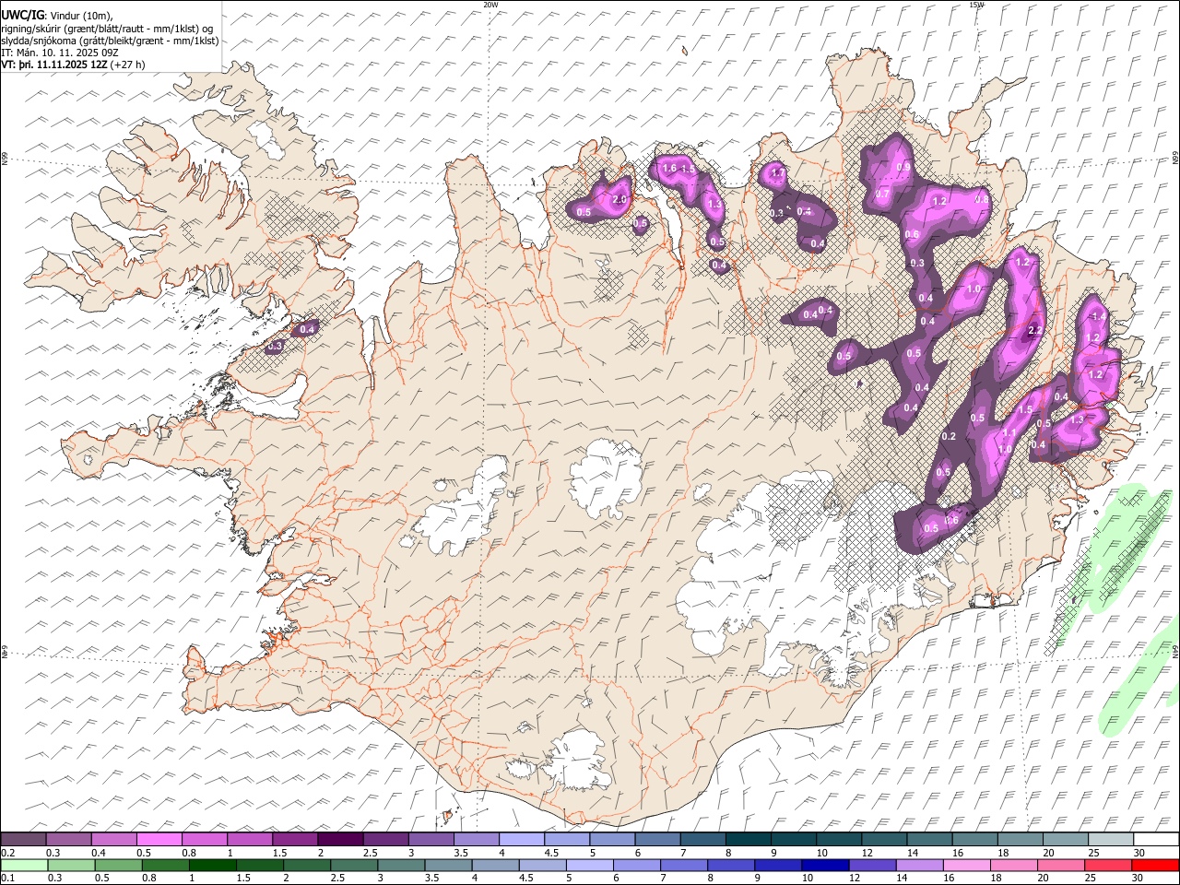
Task: Select the 'VT: þri. 11.11.2025 12Z (+27 h)' line
Action: pyautogui.click(x=73, y=65)
